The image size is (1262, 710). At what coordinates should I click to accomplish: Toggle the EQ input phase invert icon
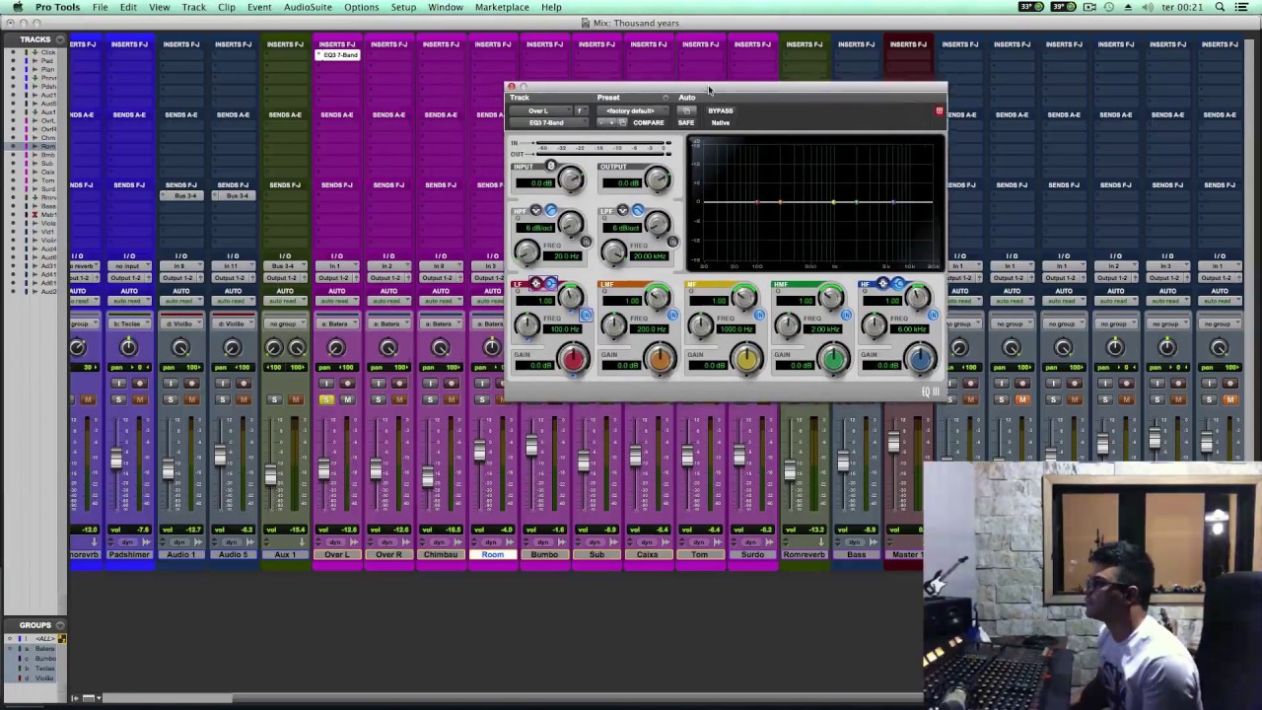551,166
